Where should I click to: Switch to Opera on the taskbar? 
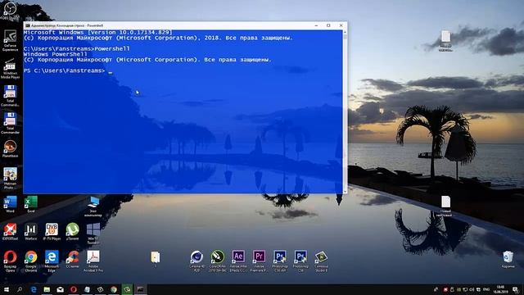(74, 289)
